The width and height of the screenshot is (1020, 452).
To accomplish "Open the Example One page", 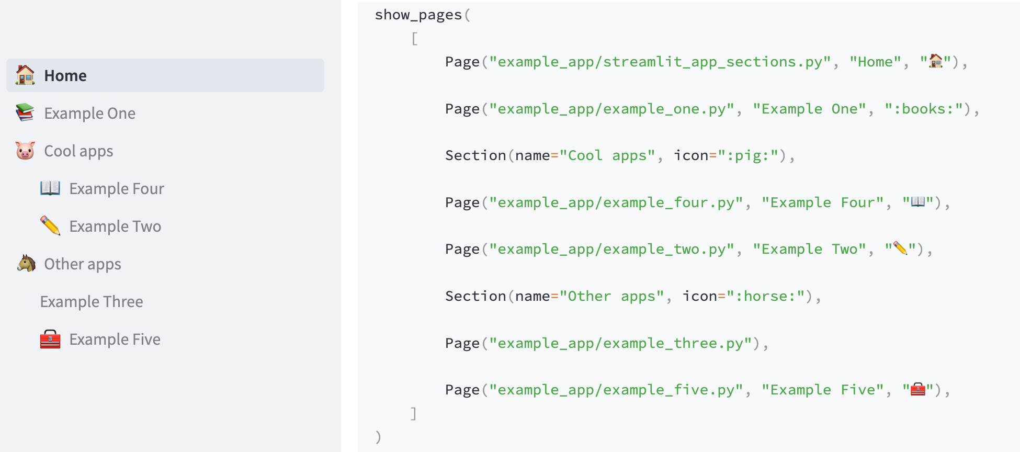I will coord(89,113).
